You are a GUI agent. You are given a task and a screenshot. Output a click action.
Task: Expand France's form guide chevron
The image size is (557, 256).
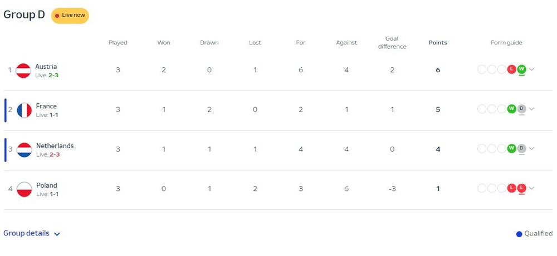[531, 109]
